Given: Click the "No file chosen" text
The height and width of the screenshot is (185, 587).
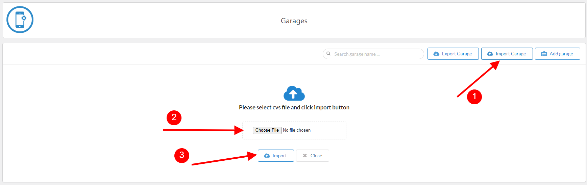Looking at the screenshot, I should click(297, 130).
